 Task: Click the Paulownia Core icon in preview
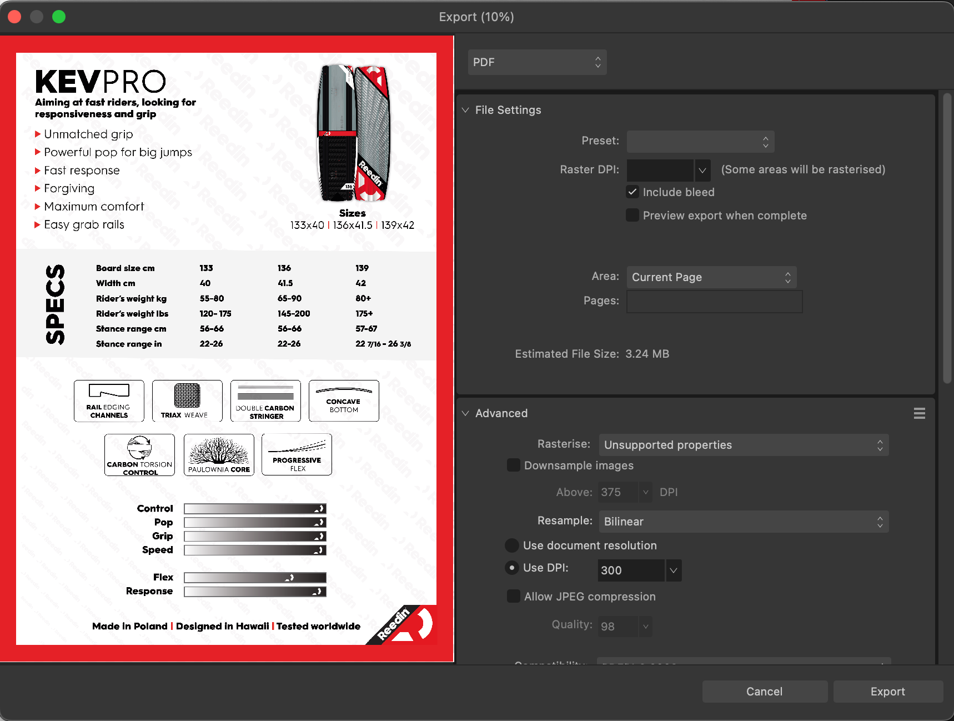click(x=219, y=455)
